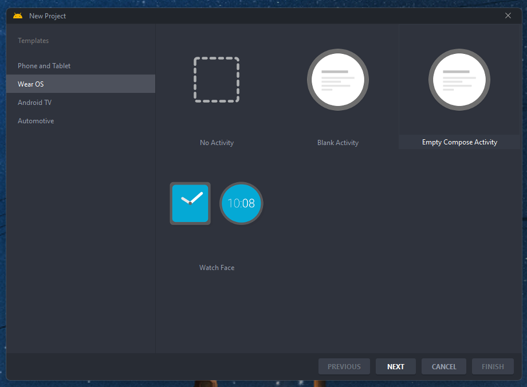Close the New Project dialog
Image resolution: width=527 pixels, height=387 pixels.
508,15
